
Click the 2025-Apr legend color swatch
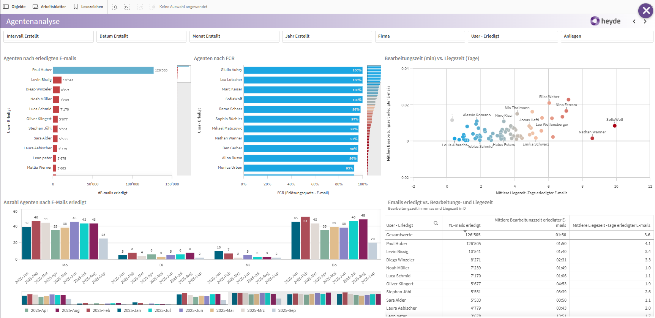(27, 310)
